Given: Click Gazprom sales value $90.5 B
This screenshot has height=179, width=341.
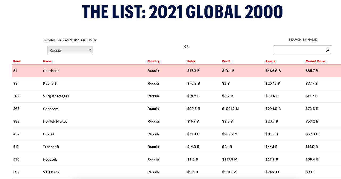Looking at the screenshot, I should tap(194, 109).
